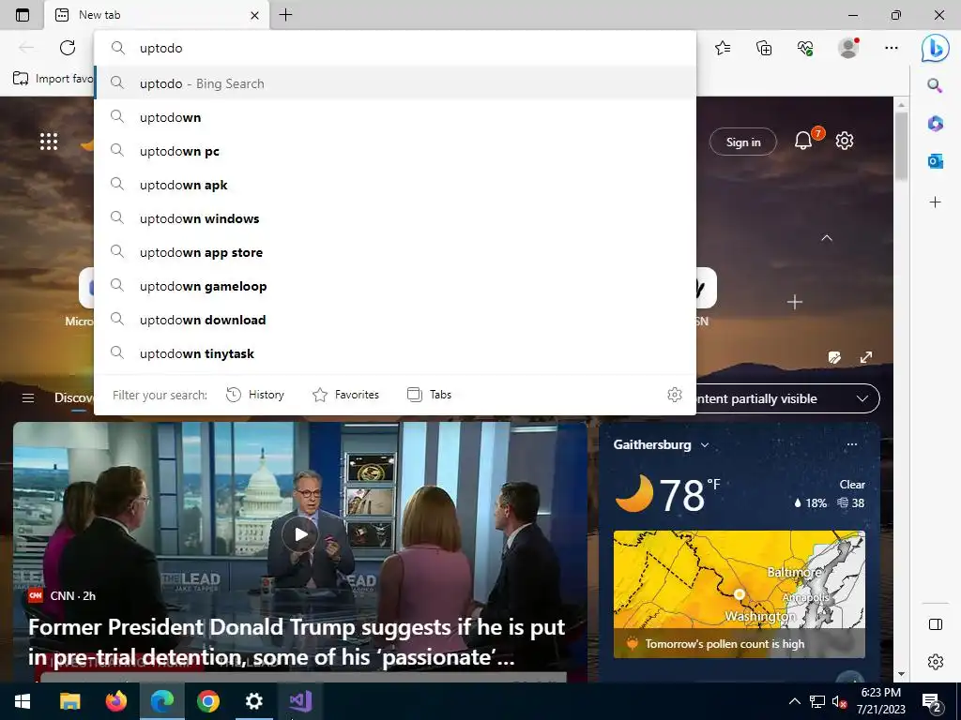Choose the uptodown windows suggestion
This screenshot has height=720, width=961.
[395, 217]
